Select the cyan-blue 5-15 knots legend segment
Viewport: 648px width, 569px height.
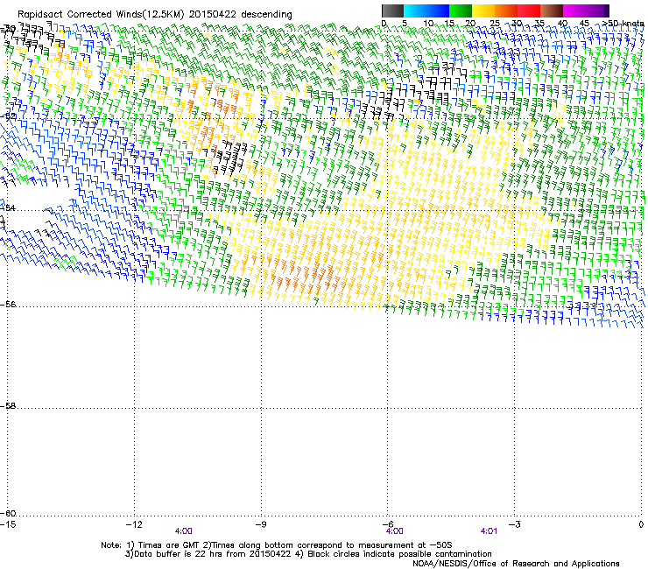click(x=426, y=11)
